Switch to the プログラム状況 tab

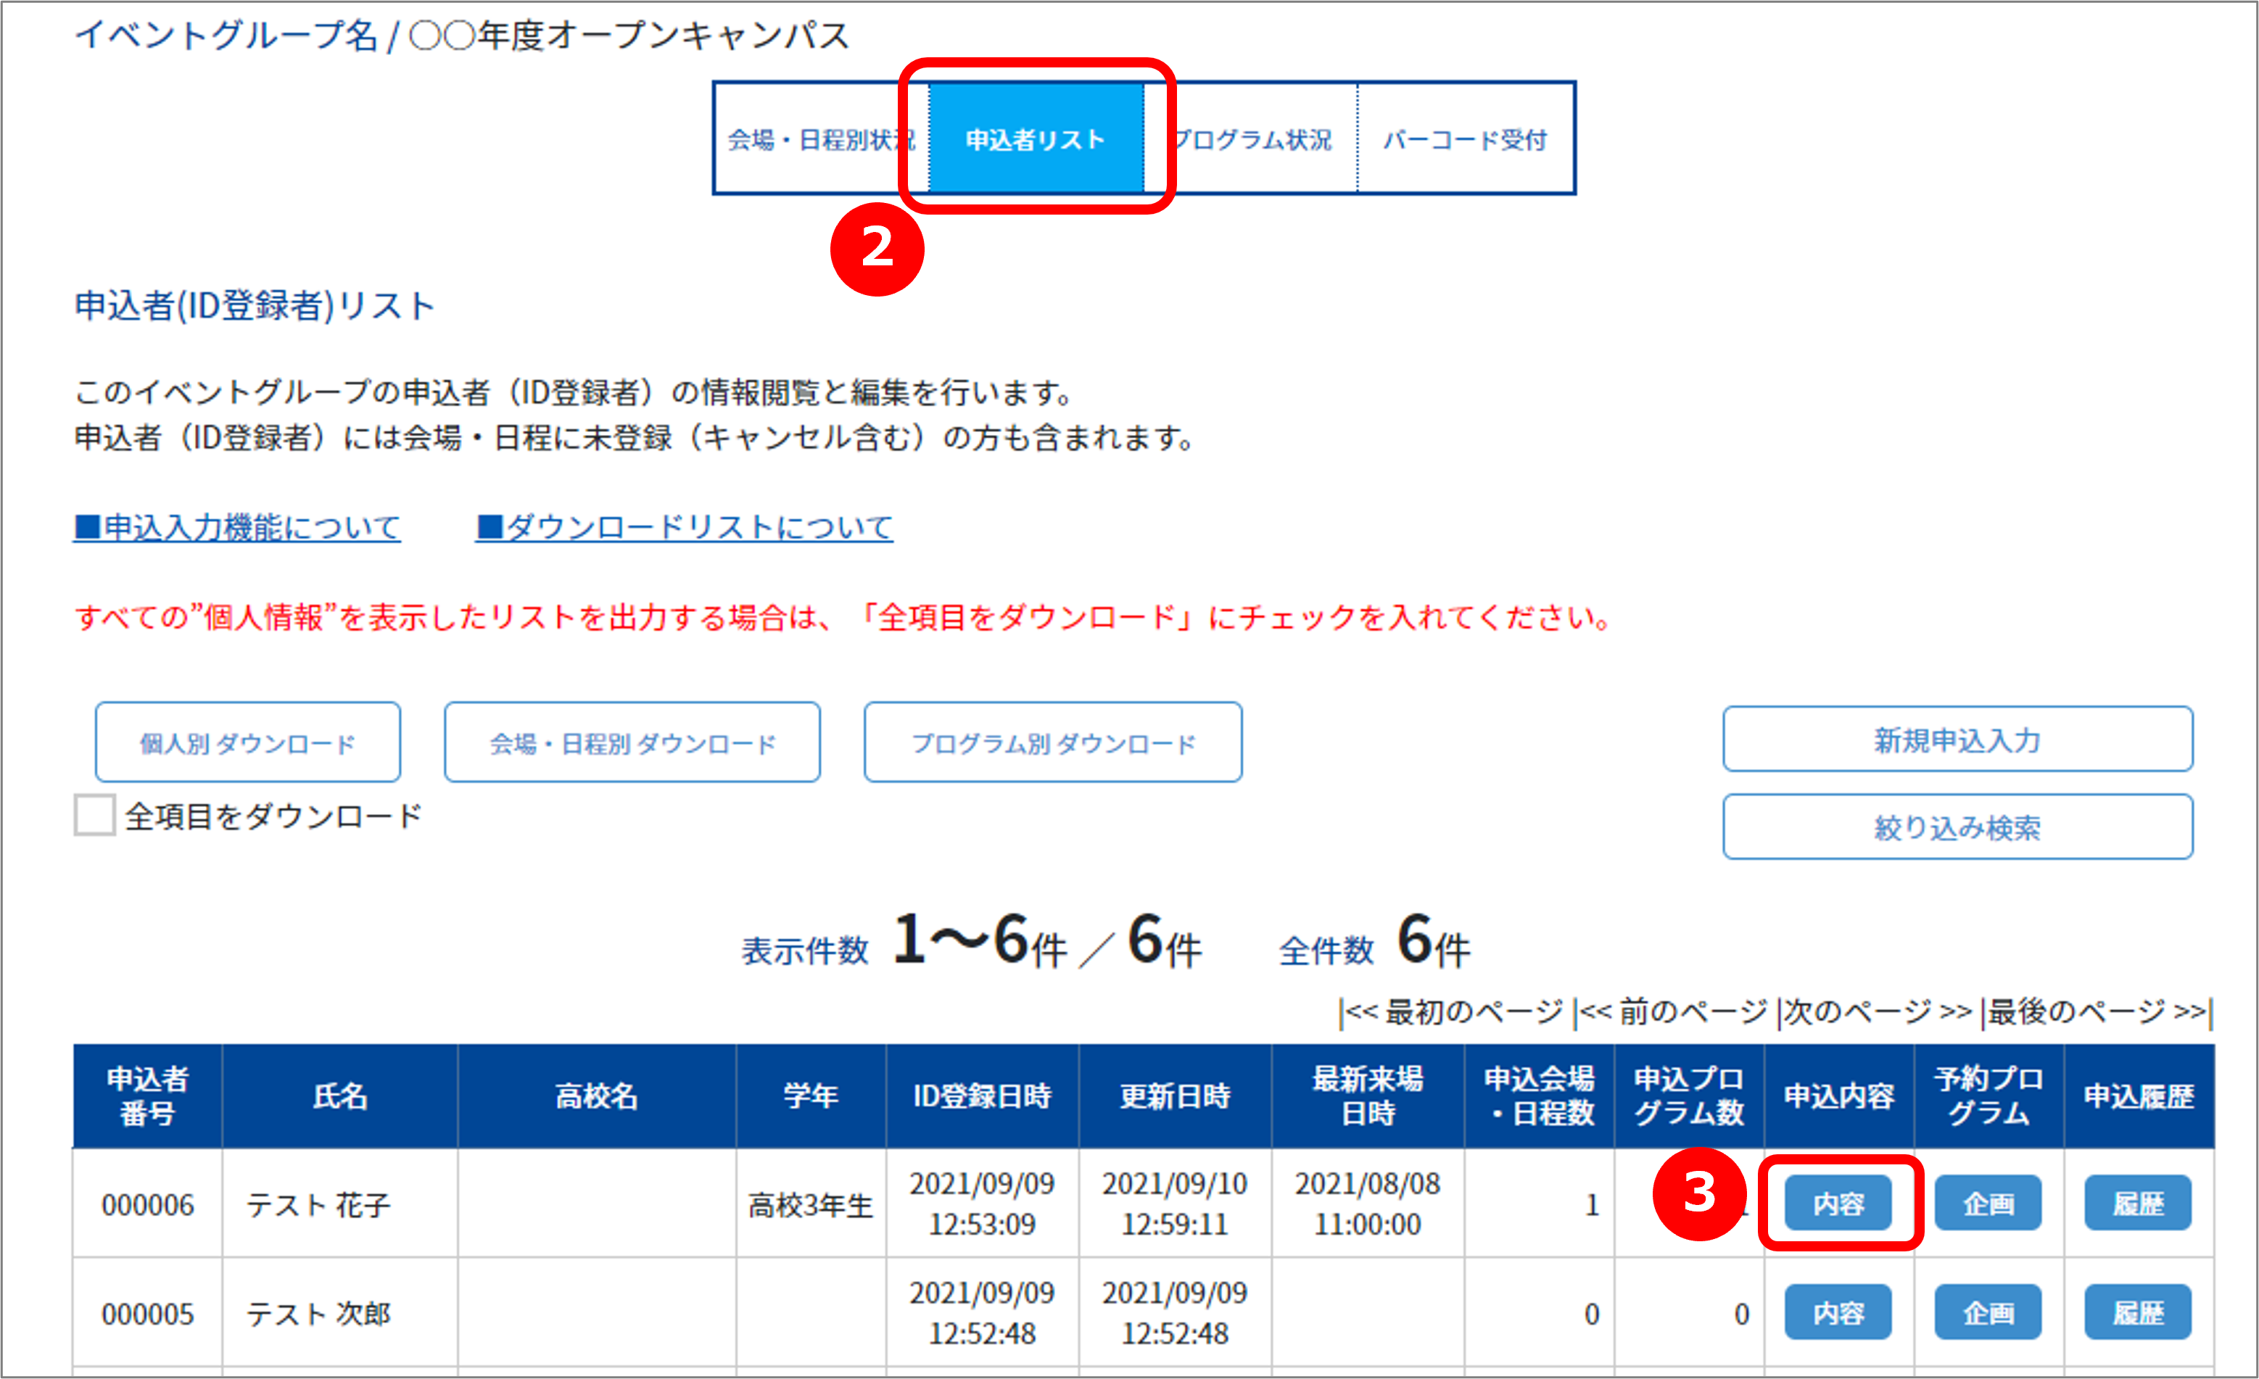[1250, 139]
